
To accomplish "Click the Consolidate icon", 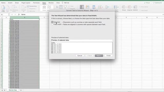I will coord(107,7).
